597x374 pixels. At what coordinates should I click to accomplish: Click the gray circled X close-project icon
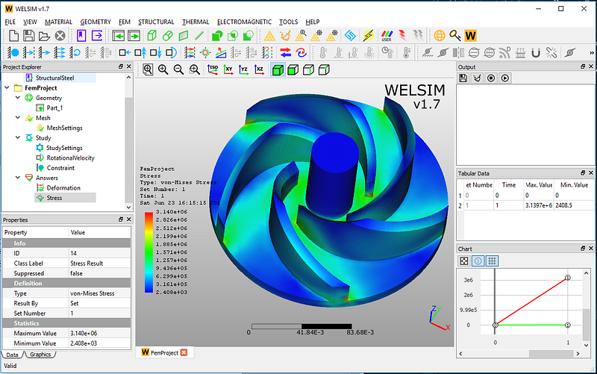60,36
